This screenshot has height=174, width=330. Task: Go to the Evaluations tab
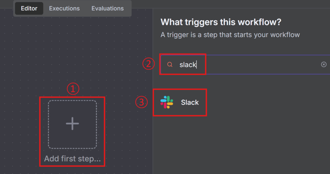(107, 8)
